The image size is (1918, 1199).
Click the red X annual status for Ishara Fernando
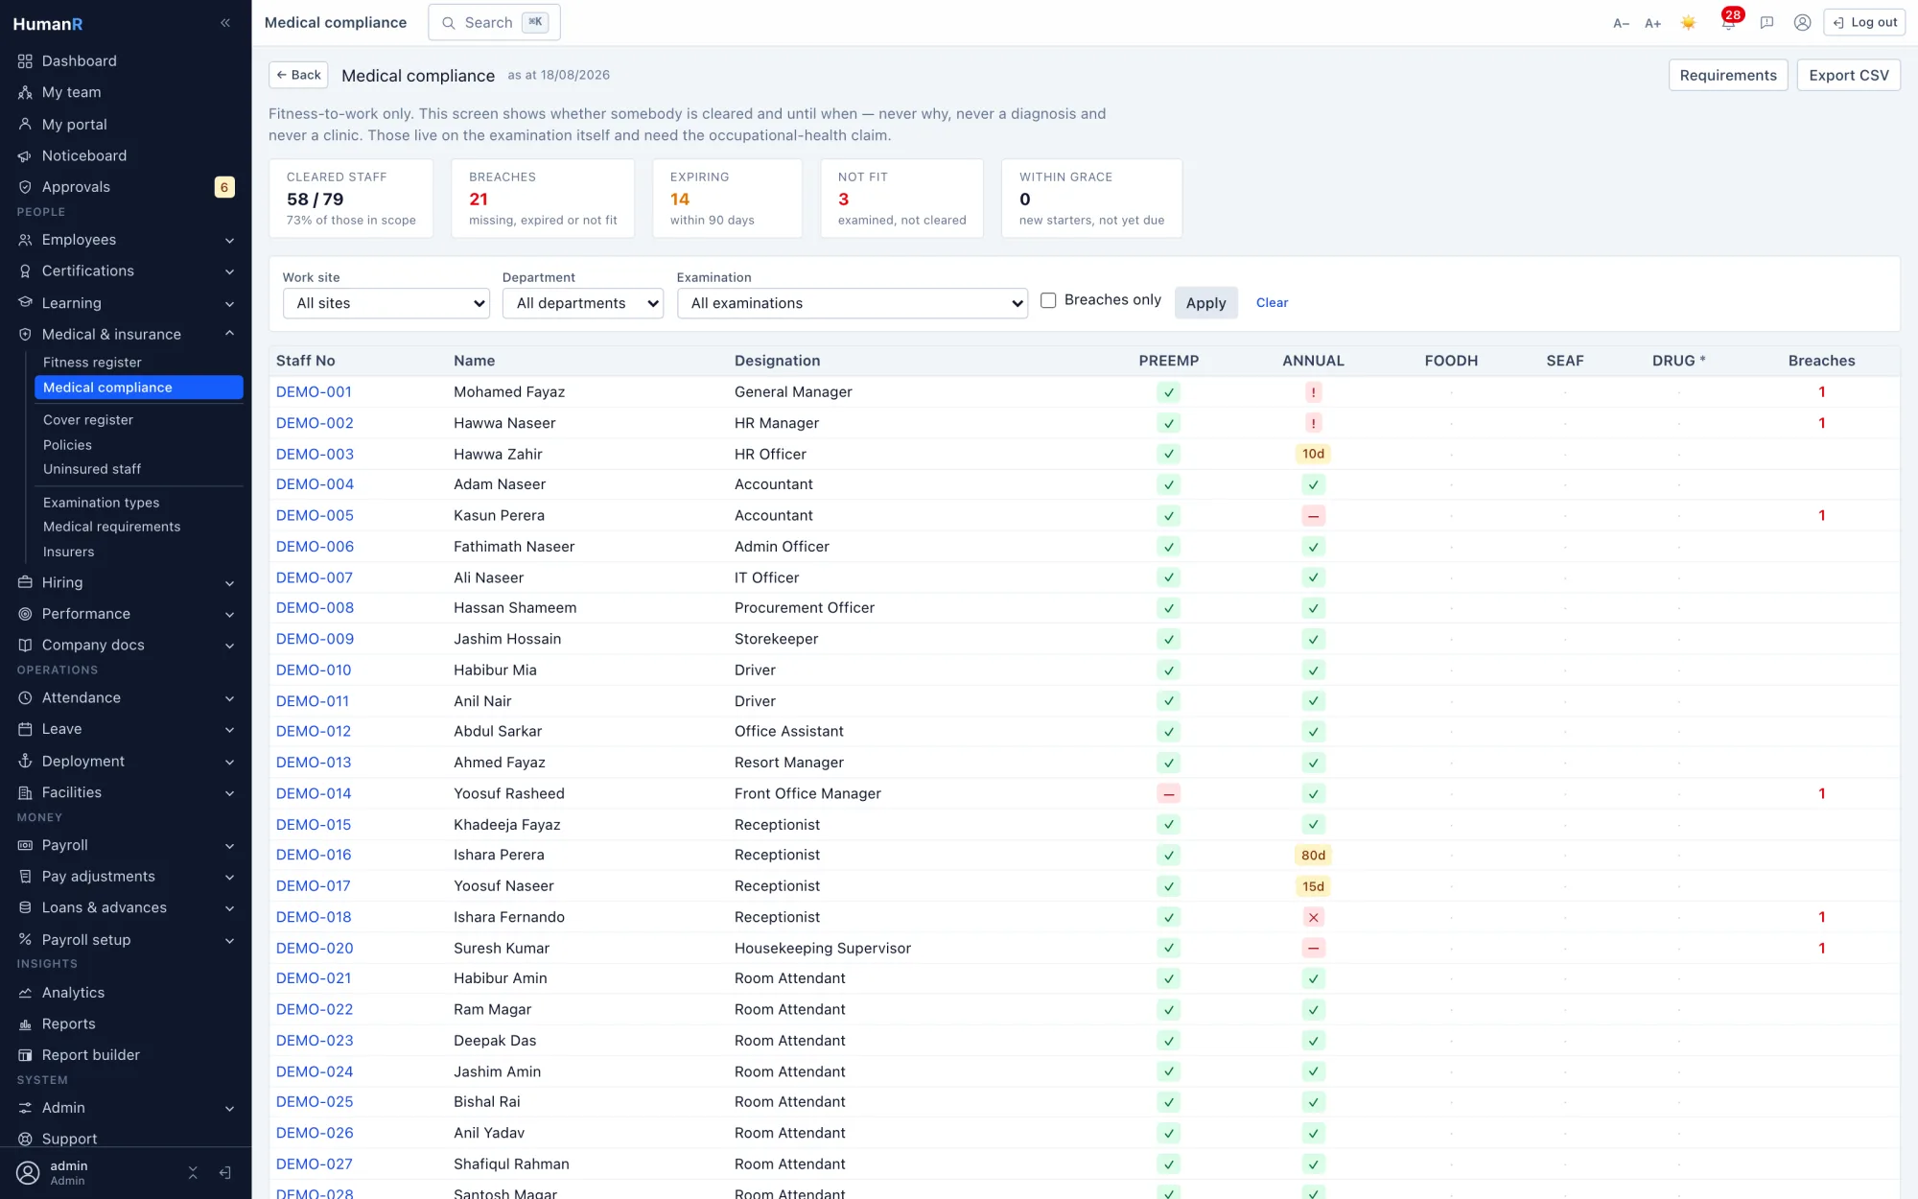click(x=1313, y=917)
